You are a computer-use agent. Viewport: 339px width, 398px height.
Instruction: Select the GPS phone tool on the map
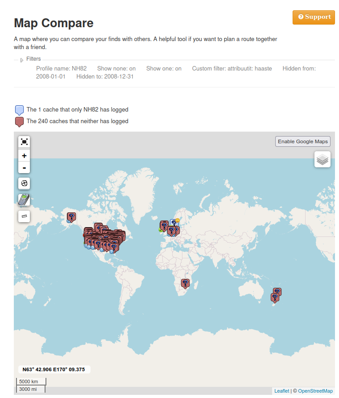[x=24, y=199]
